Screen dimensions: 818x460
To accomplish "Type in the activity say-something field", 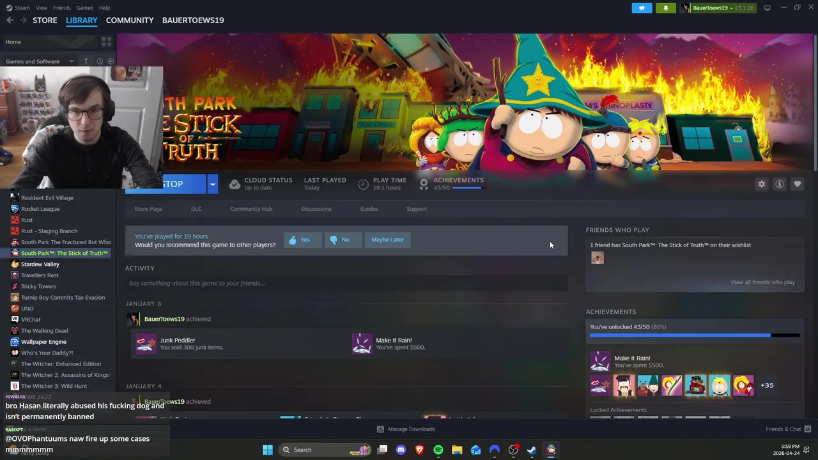I will tap(346, 283).
